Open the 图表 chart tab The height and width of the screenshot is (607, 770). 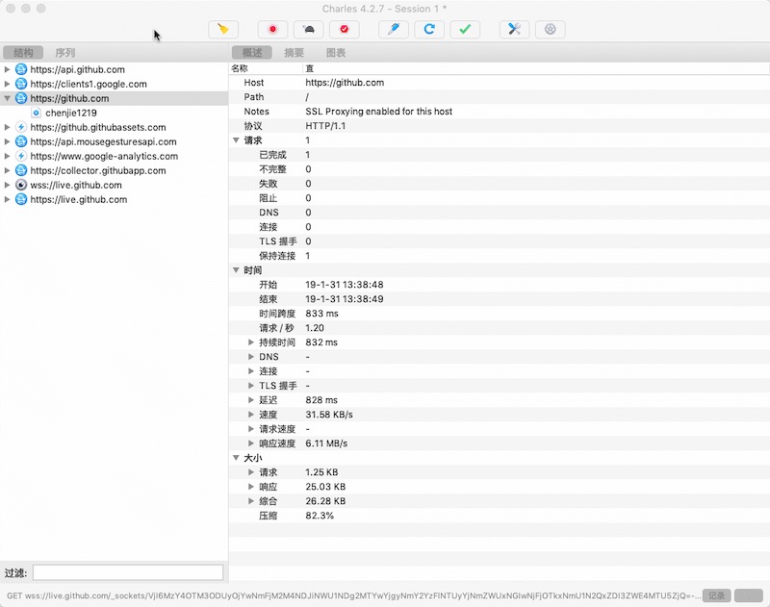click(x=336, y=53)
